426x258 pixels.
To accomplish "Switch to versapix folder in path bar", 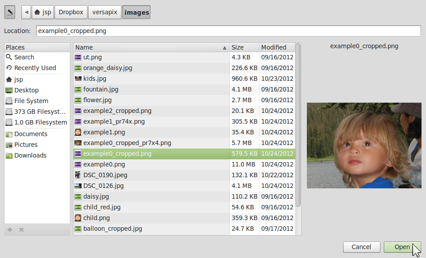I will pyautogui.click(x=105, y=12).
